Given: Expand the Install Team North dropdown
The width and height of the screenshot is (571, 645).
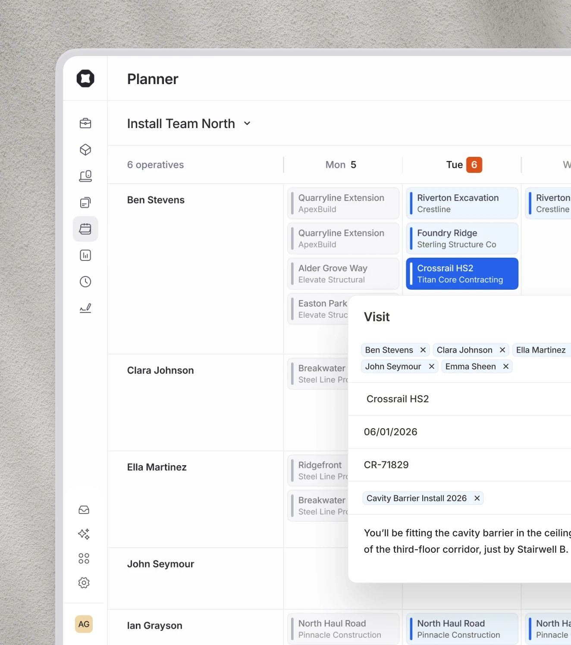Looking at the screenshot, I should pos(189,124).
